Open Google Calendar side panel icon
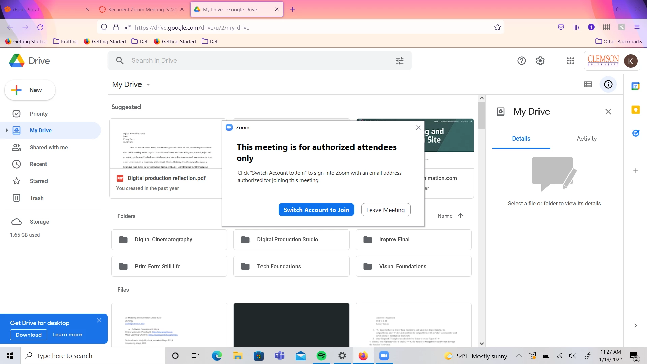 click(x=636, y=86)
